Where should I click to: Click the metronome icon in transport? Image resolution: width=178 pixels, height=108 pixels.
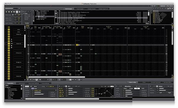(20, 12)
